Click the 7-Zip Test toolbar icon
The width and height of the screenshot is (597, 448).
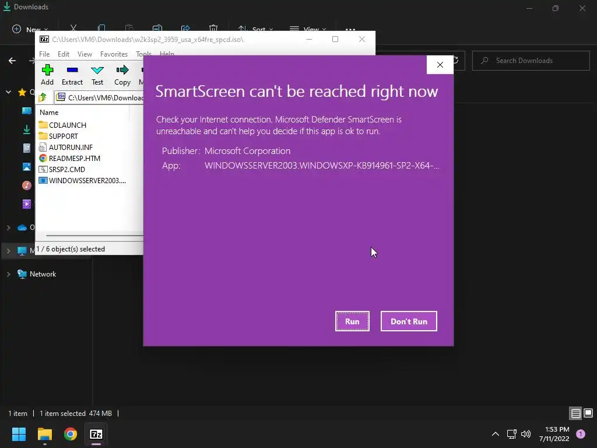pyautogui.click(x=97, y=75)
